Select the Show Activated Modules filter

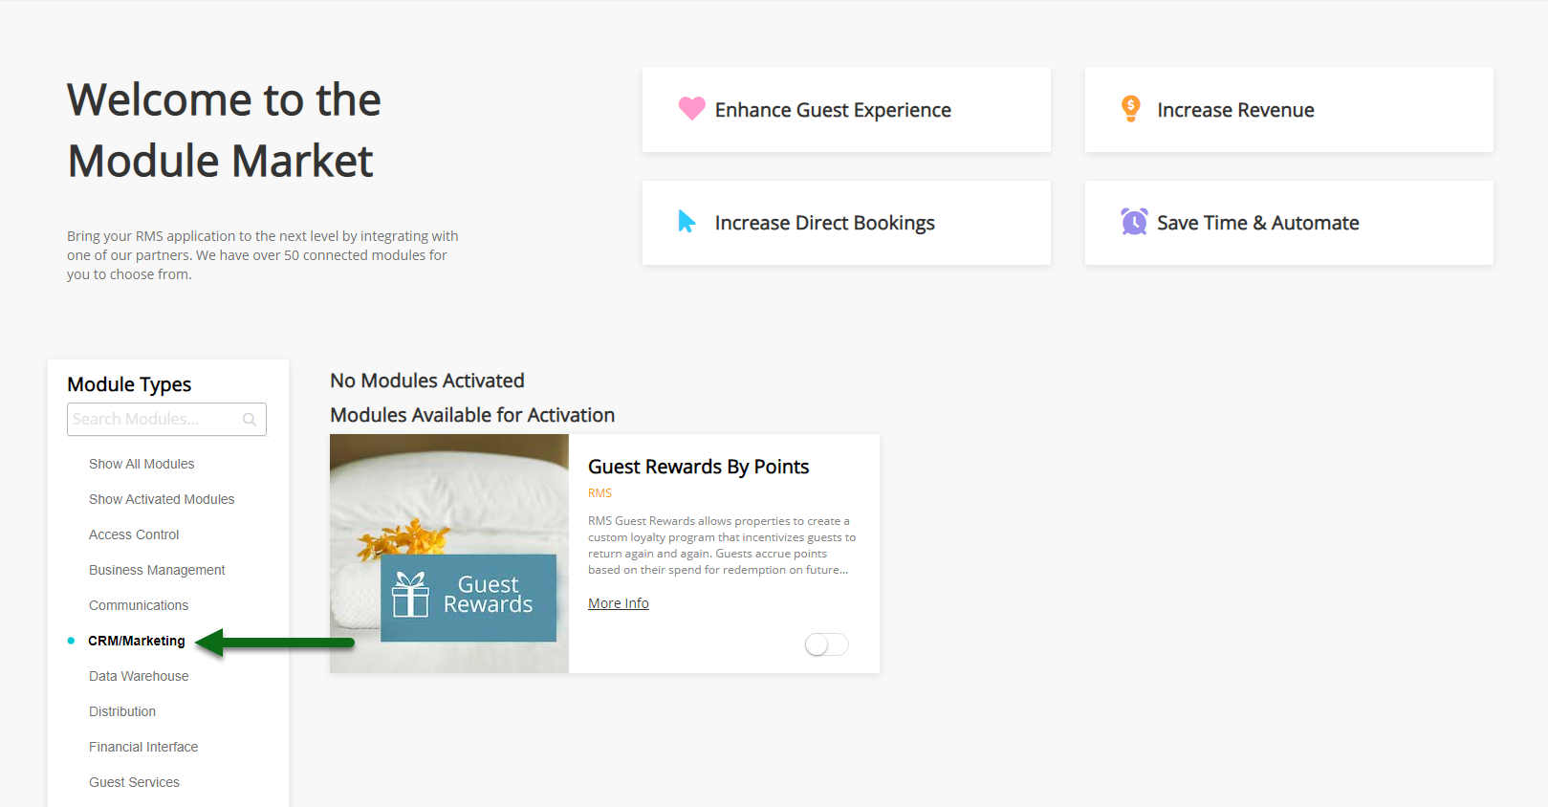tap(161, 498)
